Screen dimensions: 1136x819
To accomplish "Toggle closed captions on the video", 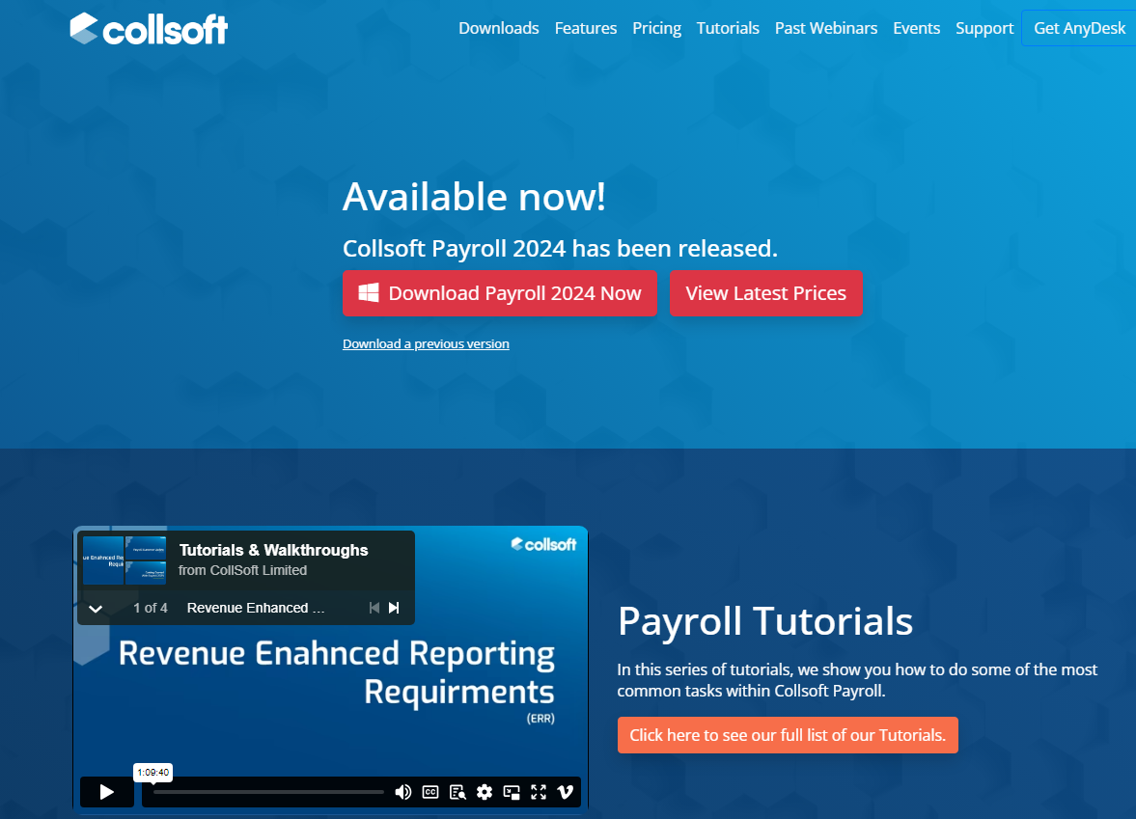I will pyautogui.click(x=430, y=792).
